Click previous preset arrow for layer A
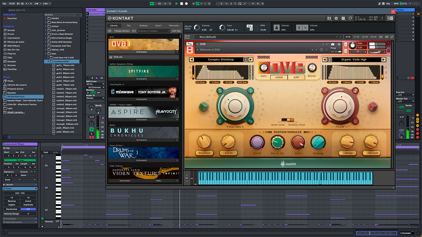Image resolution: width=422 pixels, height=237 pixels. [192, 60]
